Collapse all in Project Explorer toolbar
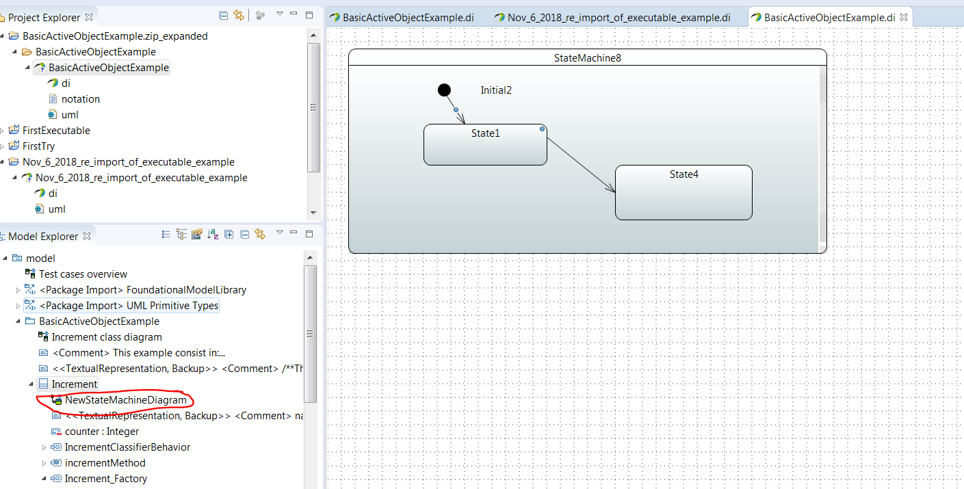The height and width of the screenshot is (489, 964). coord(224,15)
